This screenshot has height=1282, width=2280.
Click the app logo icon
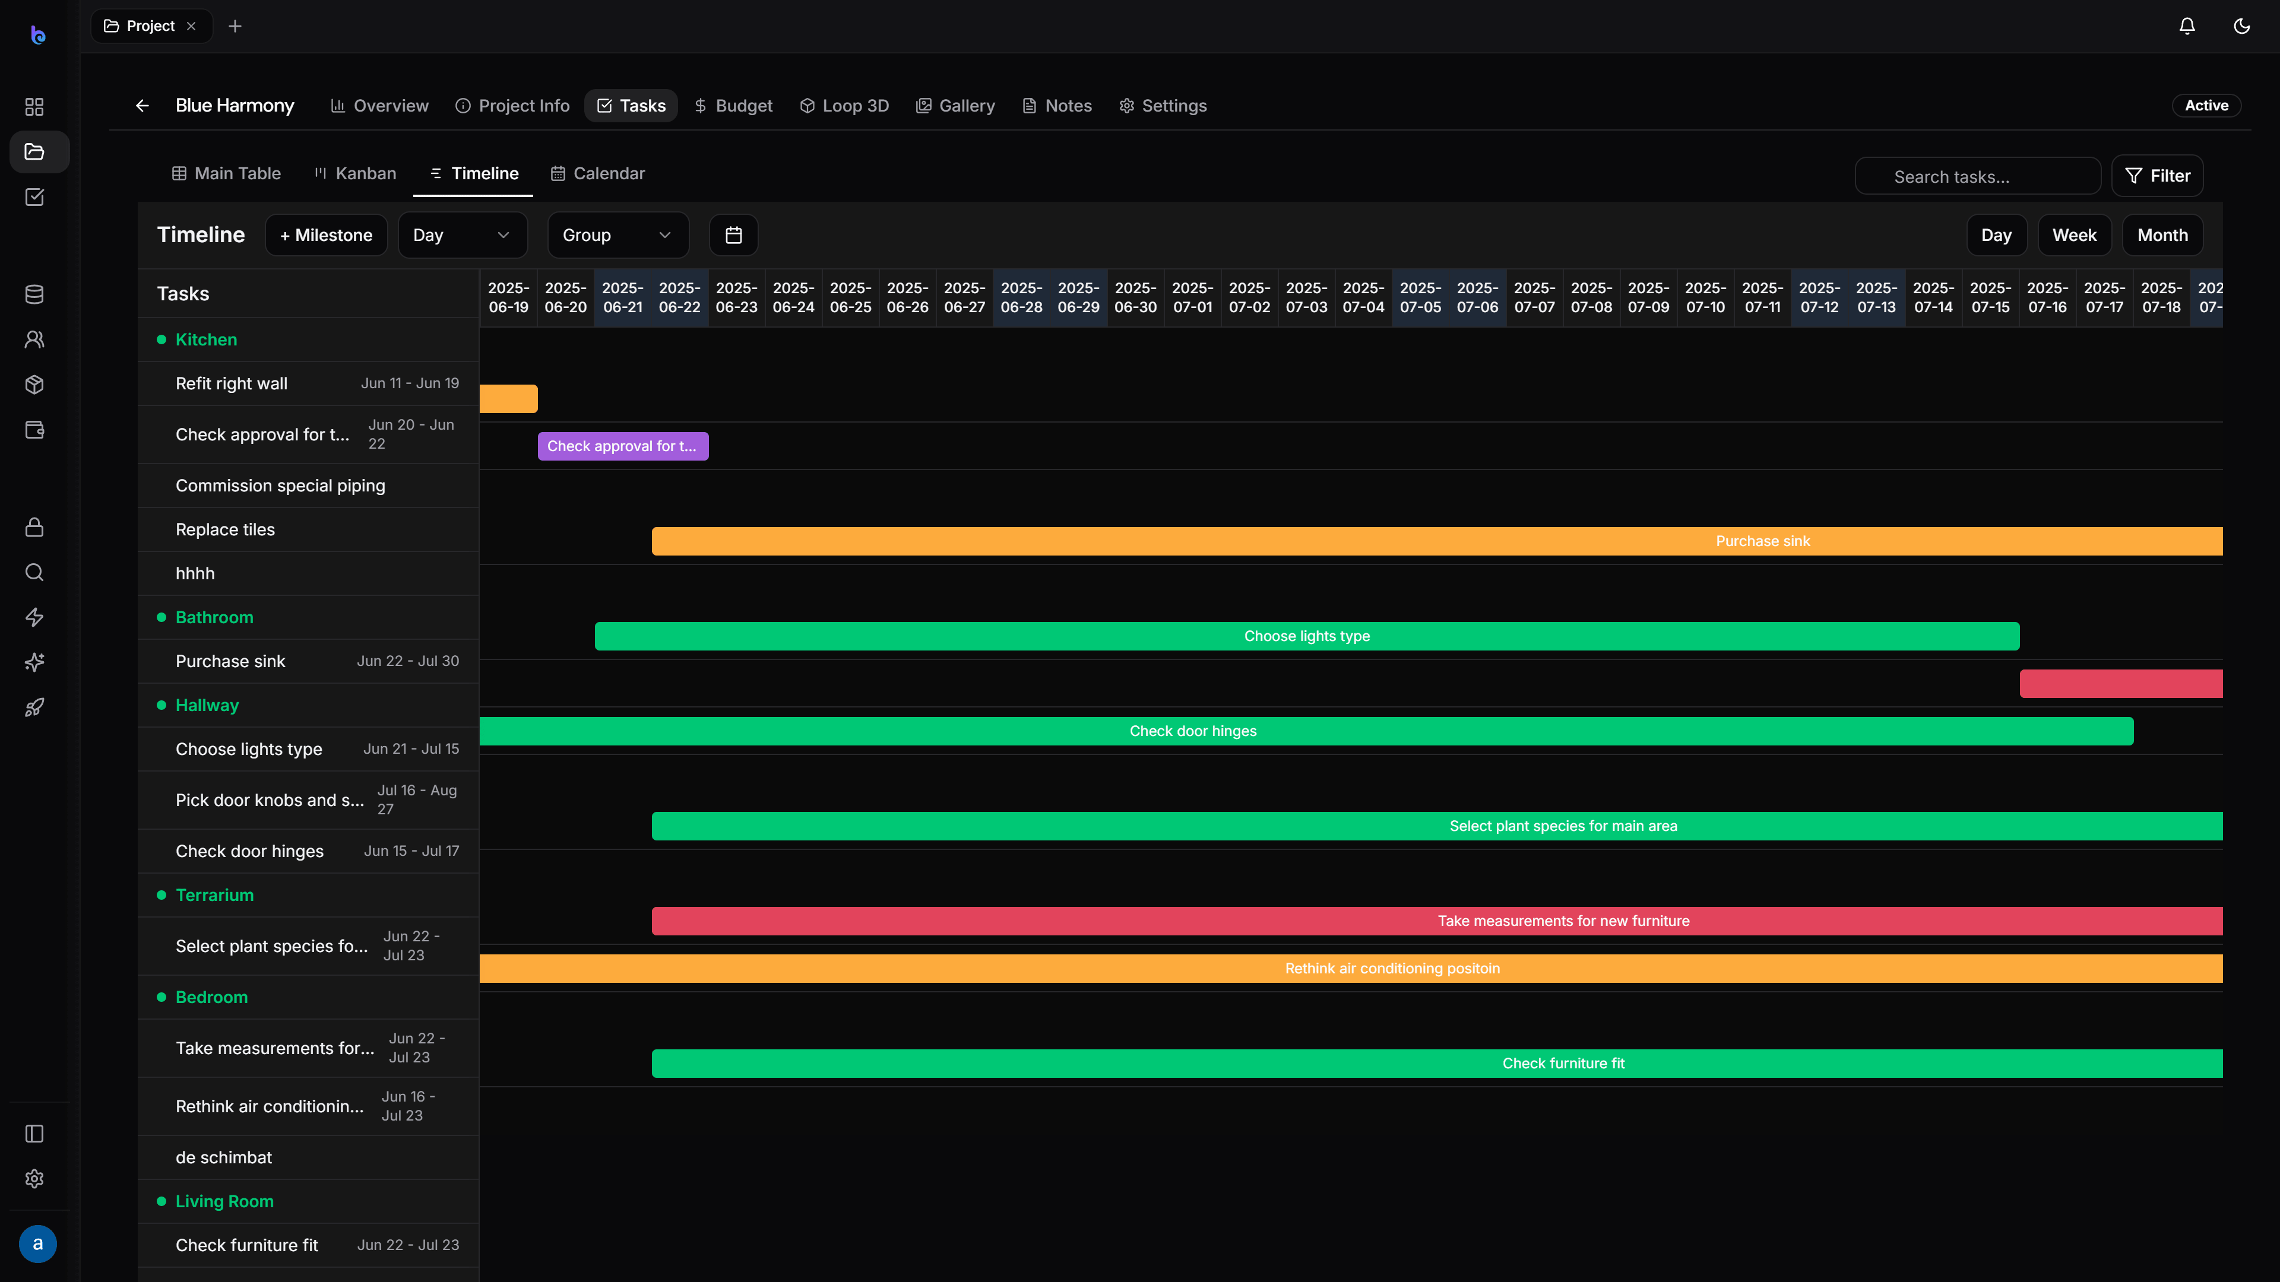(37, 34)
